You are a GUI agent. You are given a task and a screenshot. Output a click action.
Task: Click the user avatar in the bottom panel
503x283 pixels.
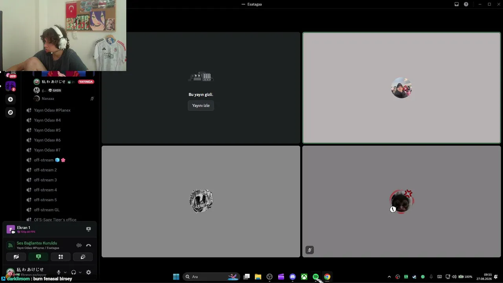point(10,272)
